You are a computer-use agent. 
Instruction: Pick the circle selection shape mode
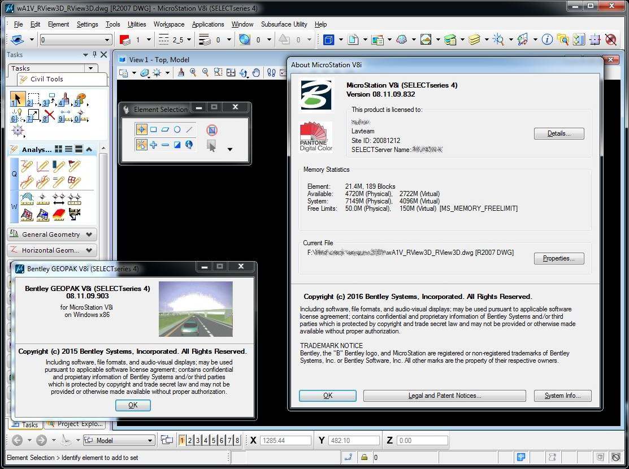(x=178, y=130)
